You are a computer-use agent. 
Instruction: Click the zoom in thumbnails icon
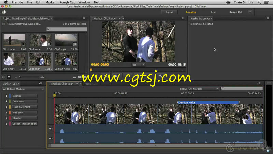coord(42,77)
